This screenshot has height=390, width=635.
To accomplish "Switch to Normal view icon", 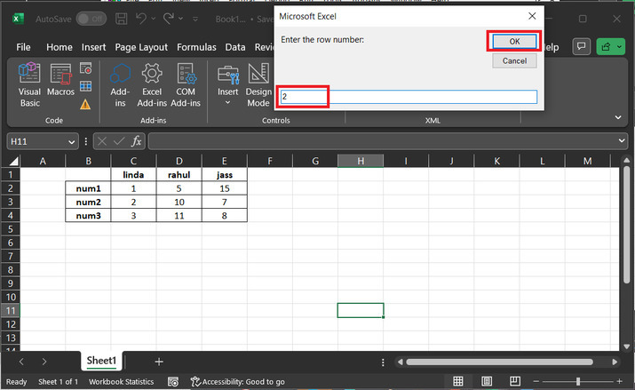I will point(458,381).
